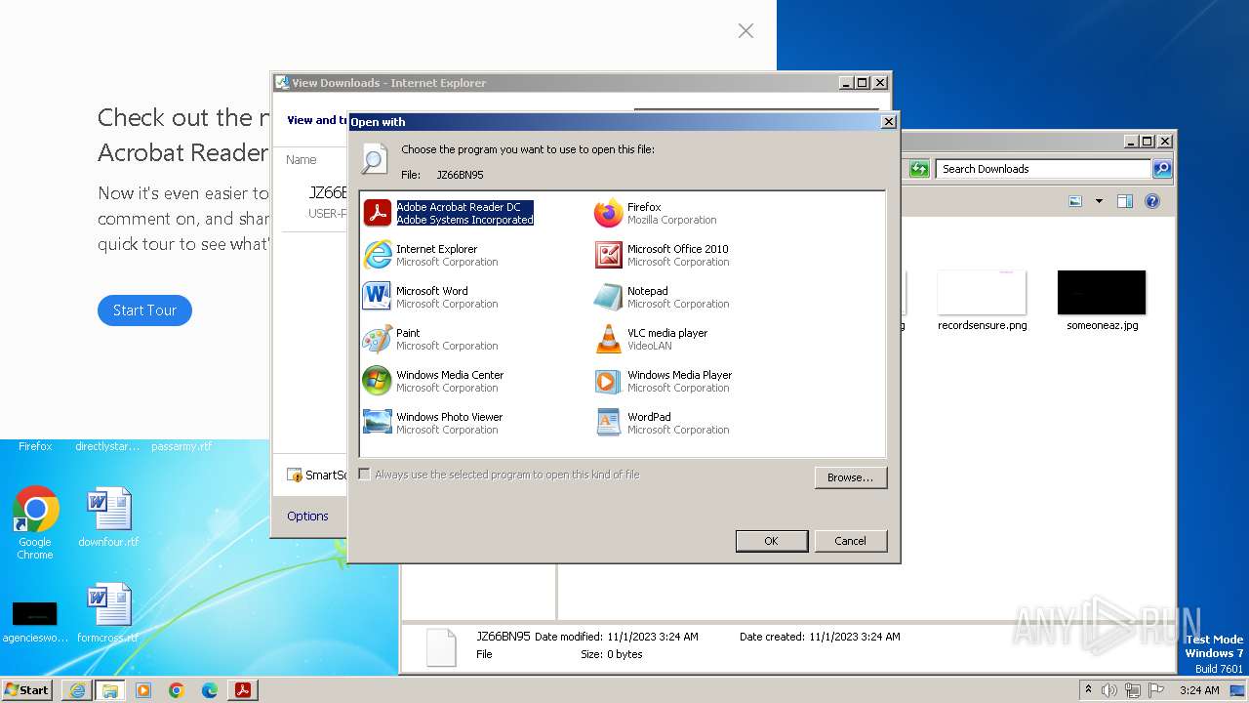Choose Notepad to open the file

[x=662, y=297]
